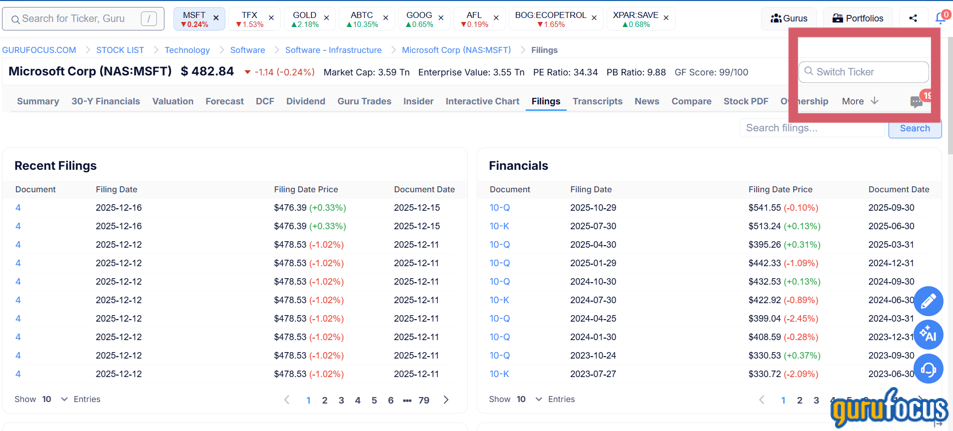
Task: Close the MSFT ticker tab
Action: [216, 18]
